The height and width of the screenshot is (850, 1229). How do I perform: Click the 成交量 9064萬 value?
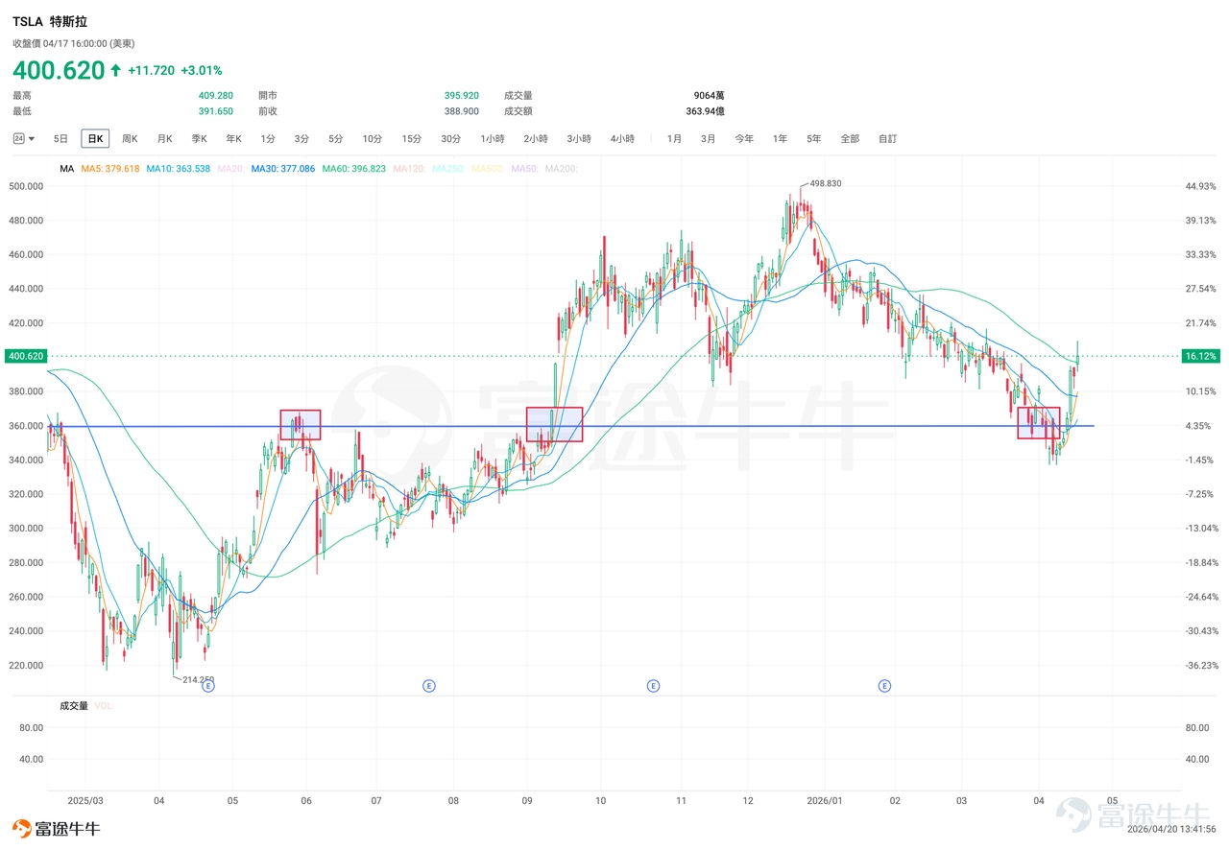(709, 95)
